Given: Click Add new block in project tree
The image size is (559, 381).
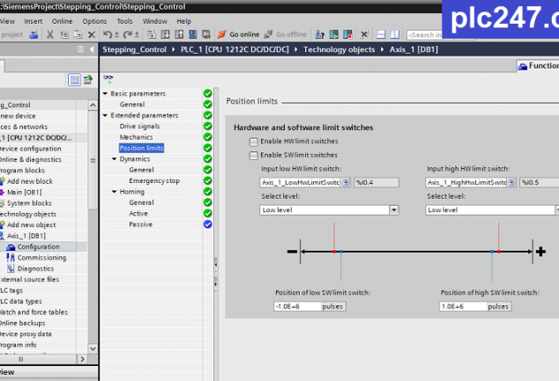Looking at the screenshot, I should point(30,181).
